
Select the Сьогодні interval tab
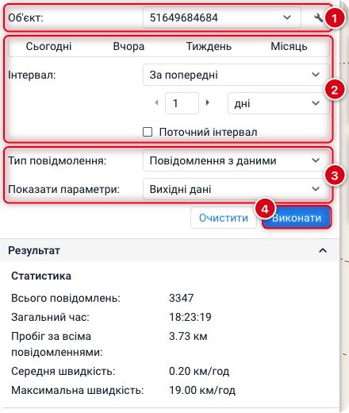click(x=48, y=47)
